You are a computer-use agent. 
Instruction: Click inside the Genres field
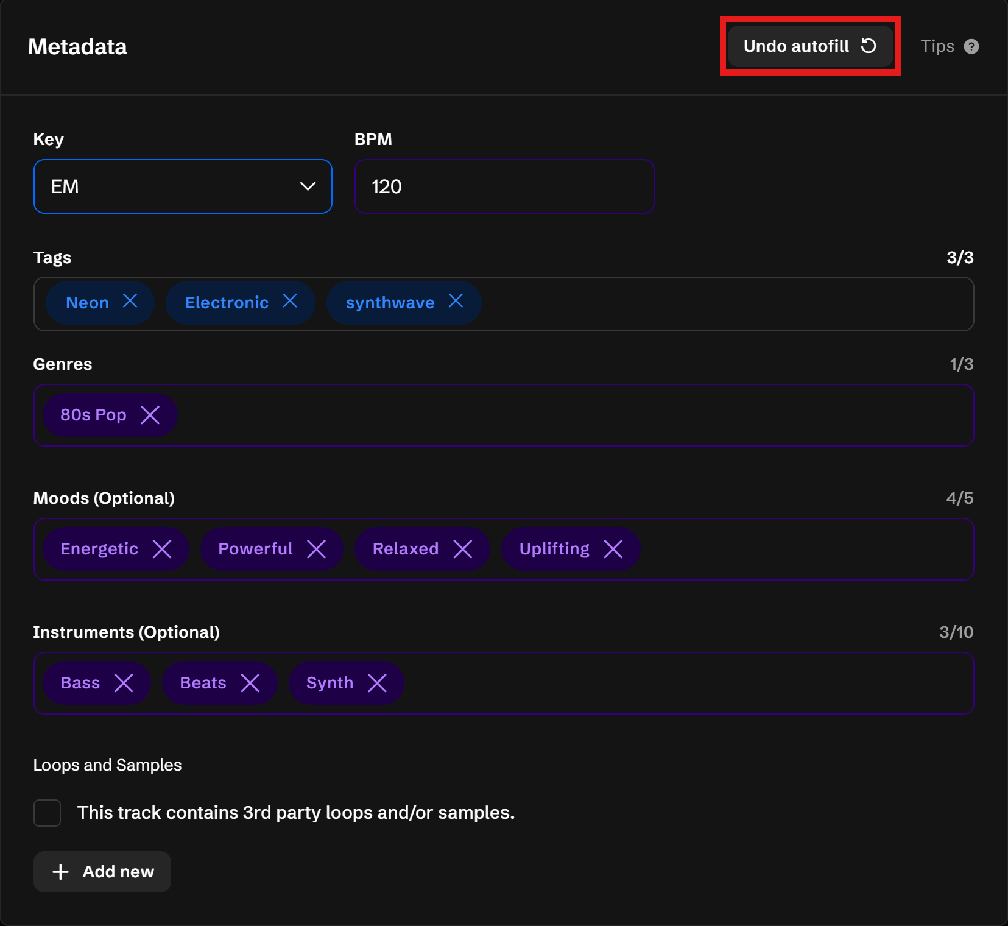(x=548, y=415)
